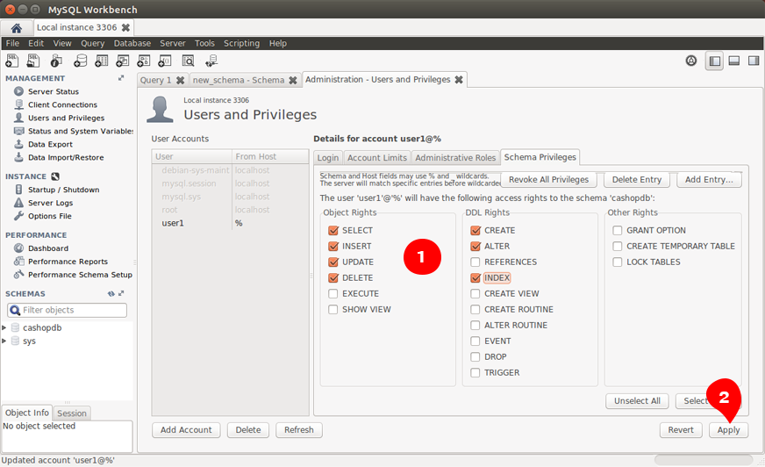765x467 pixels.
Task: Switch to the Session tab
Action: coord(72,413)
